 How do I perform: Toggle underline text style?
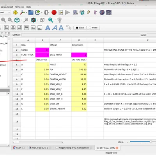click(61, 28)
